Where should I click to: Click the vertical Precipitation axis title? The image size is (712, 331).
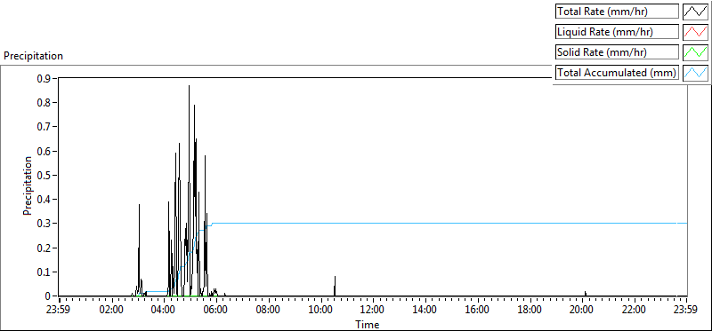point(28,185)
